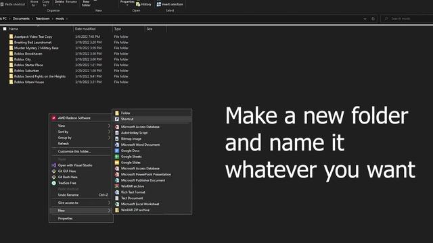Click Move to in the ribbon
This screenshot has width=433, height=243.
[35, 3]
